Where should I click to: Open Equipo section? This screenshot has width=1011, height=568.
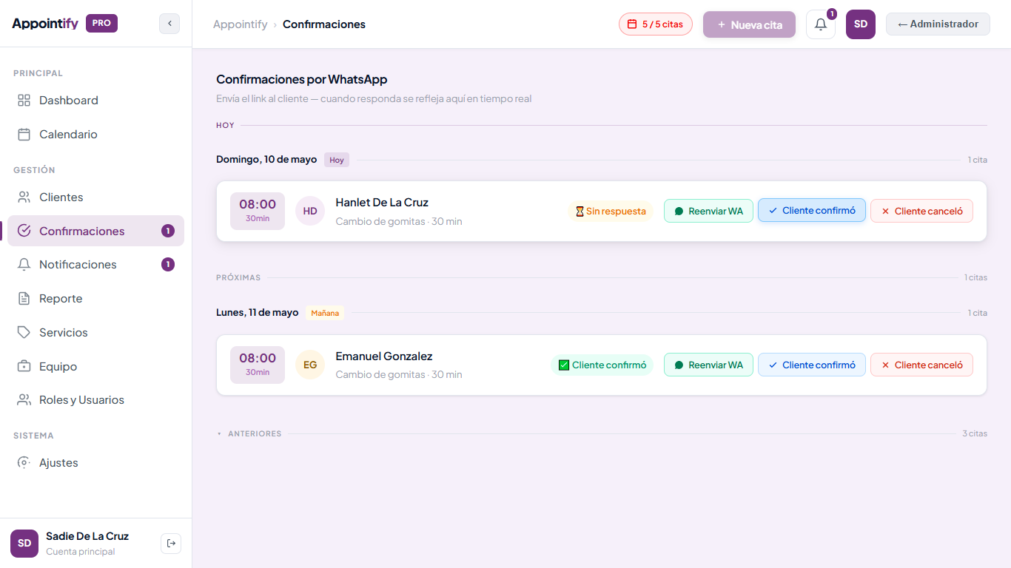pyautogui.click(x=96, y=367)
